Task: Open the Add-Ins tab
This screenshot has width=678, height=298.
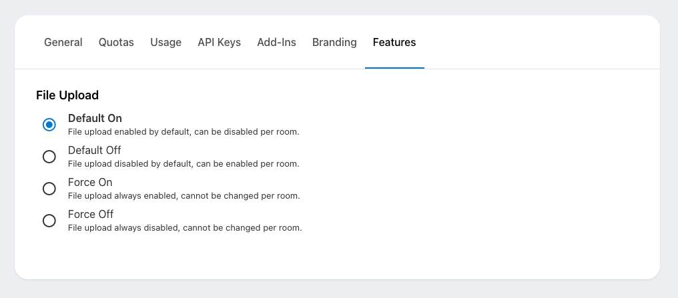Action: pos(276,43)
